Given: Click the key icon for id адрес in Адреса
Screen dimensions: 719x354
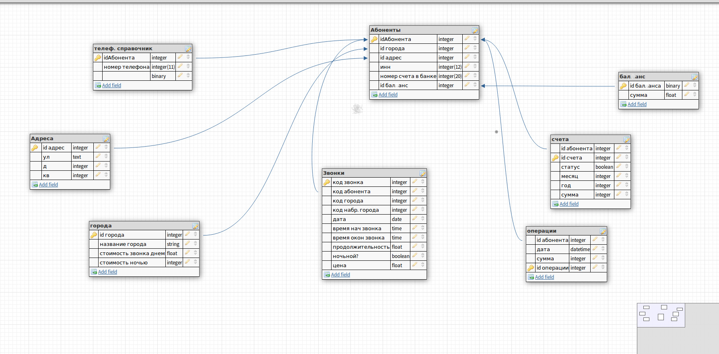Looking at the screenshot, I should [x=35, y=148].
